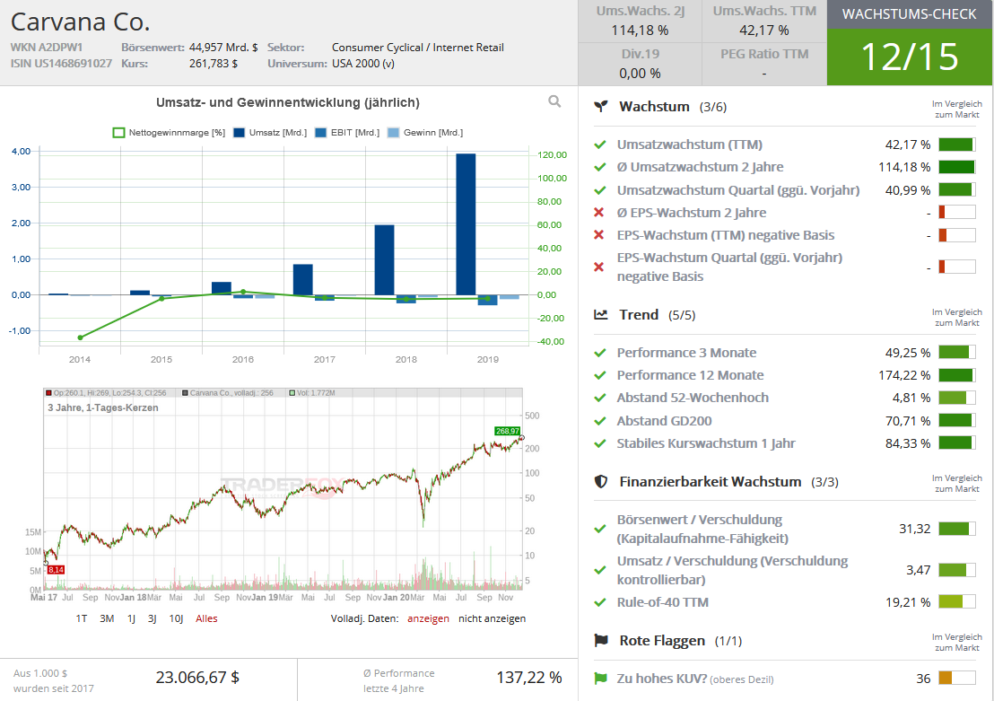
Task: Click the ISIN US1468691027 text
Action: coord(61,64)
